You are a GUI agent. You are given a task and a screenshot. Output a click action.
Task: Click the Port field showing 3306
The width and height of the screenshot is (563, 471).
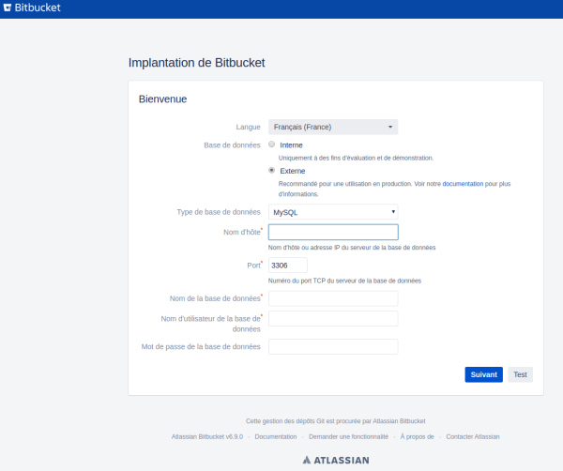(x=288, y=266)
